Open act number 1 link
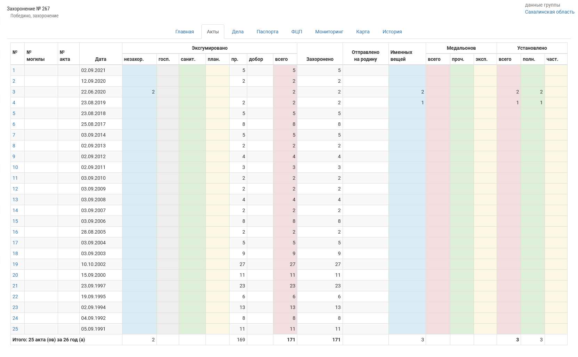Image resolution: width=578 pixels, height=357 pixels. [14, 70]
